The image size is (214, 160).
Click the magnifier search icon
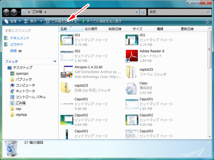[208, 12]
